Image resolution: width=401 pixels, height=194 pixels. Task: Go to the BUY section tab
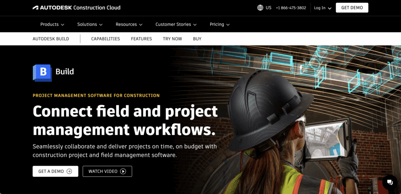click(x=197, y=39)
